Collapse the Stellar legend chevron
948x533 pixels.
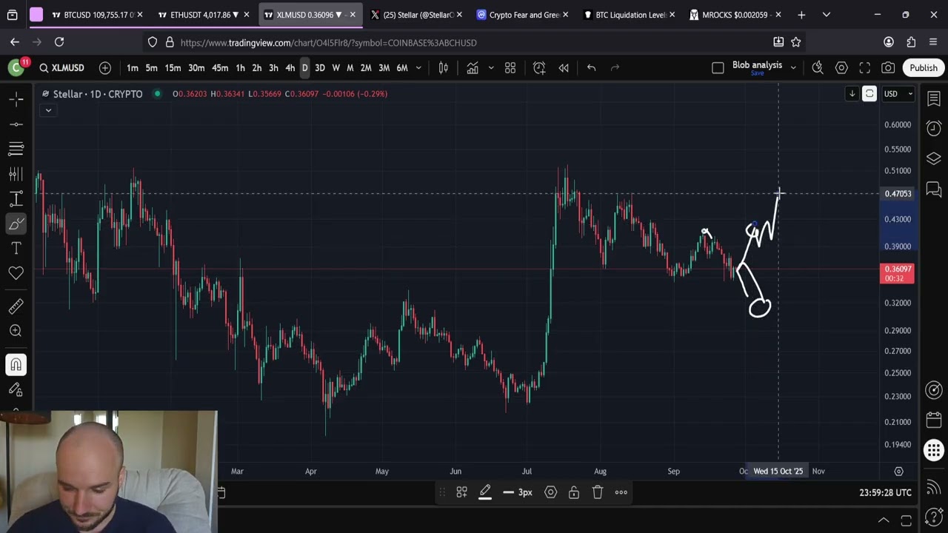(x=48, y=110)
